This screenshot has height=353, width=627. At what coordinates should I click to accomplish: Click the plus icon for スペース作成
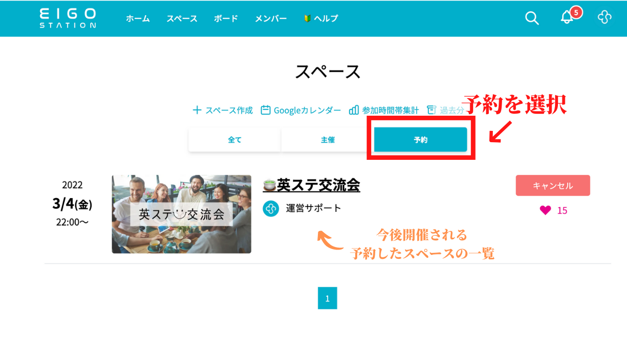(197, 110)
